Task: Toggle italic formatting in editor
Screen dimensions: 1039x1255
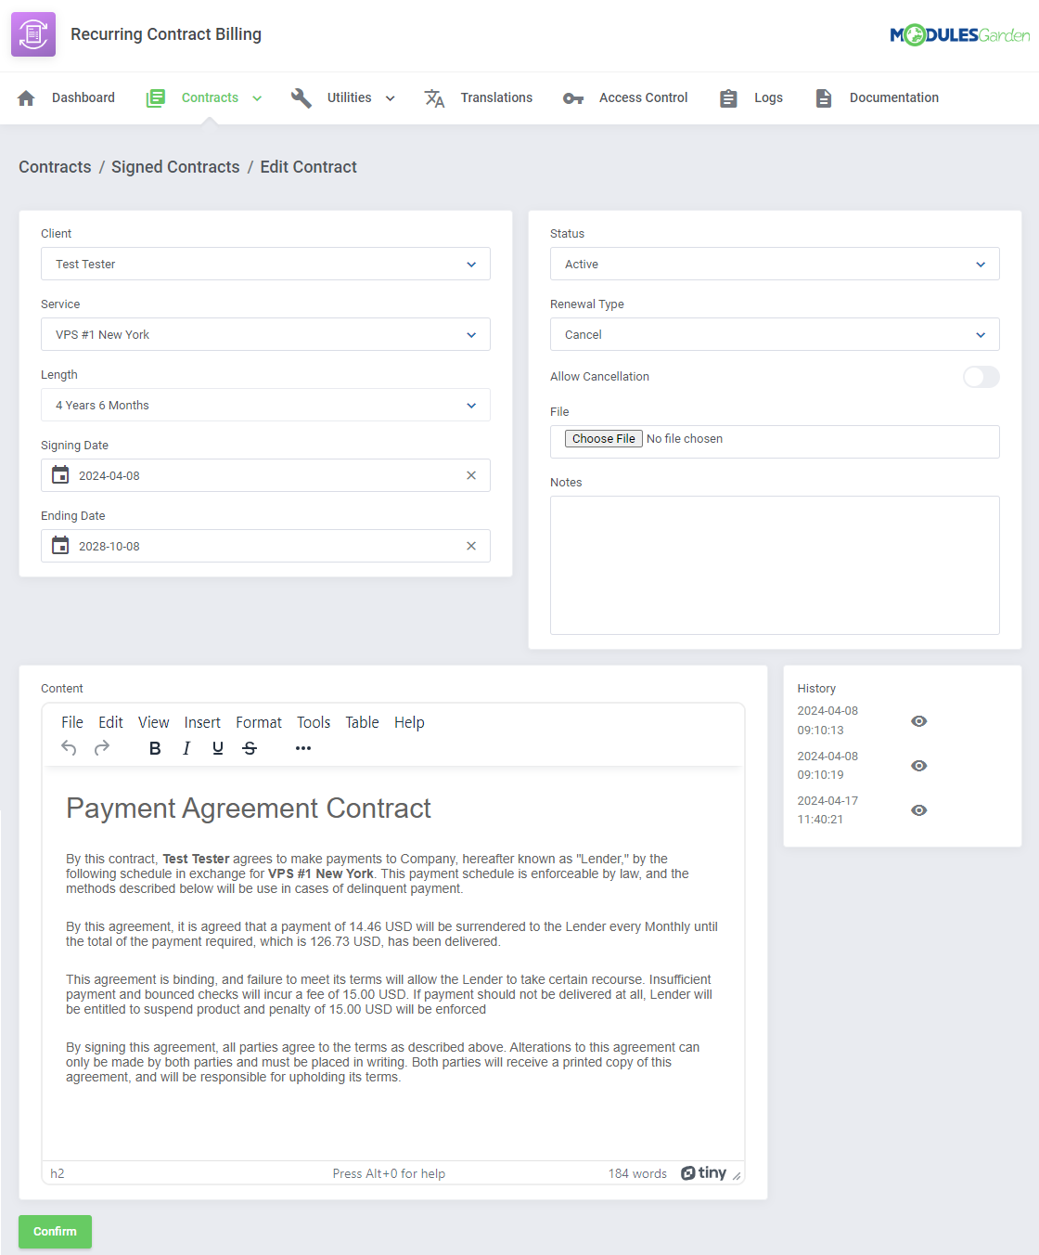Action: [x=186, y=748]
